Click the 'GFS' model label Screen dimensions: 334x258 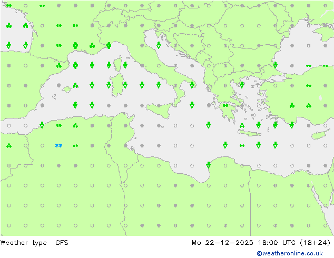pos(62,243)
